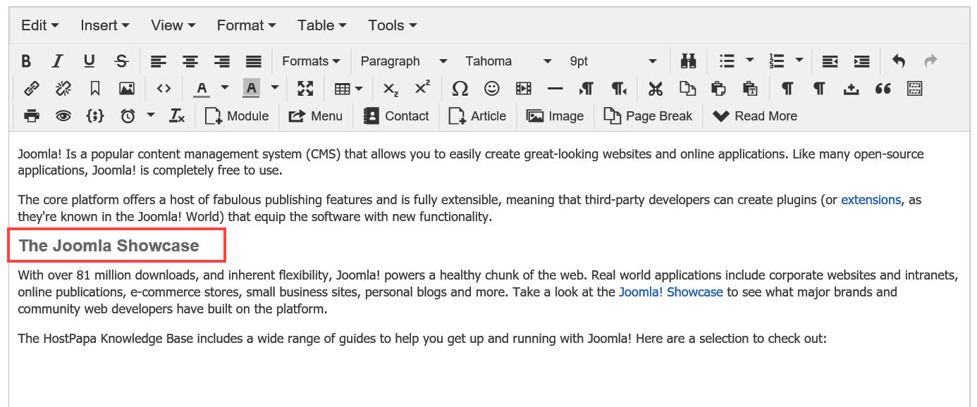Click the Module button
Screen dimensions: 977x407
point(237,116)
